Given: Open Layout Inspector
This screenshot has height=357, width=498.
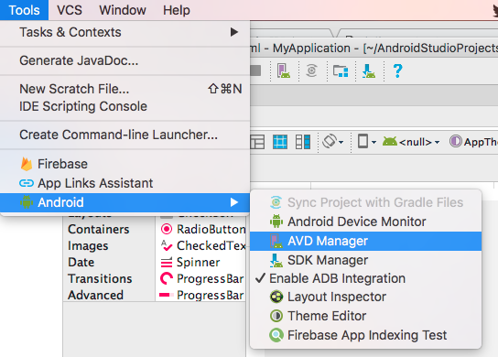Looking at the screenshot, I should [365, 297].
